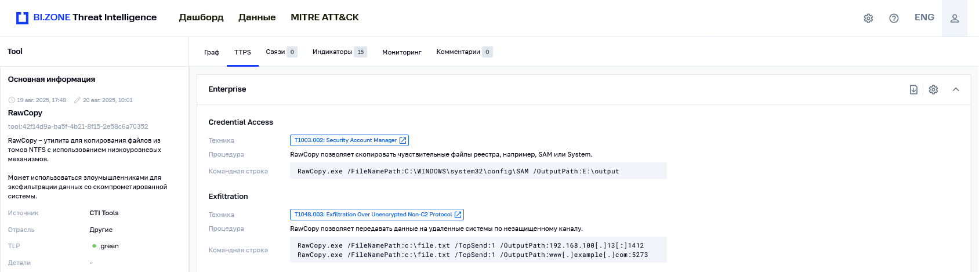
Task: Open the Дашборд menu
Action: (x=201, y=17)
